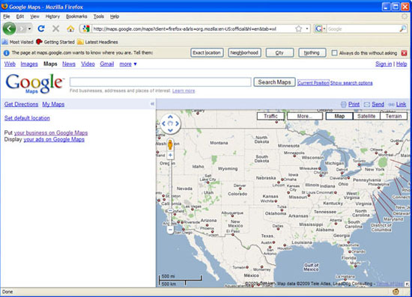This screenshot has width=412, height=297.
Task: Open the Gmail link
Action: [x=107, y=64]
